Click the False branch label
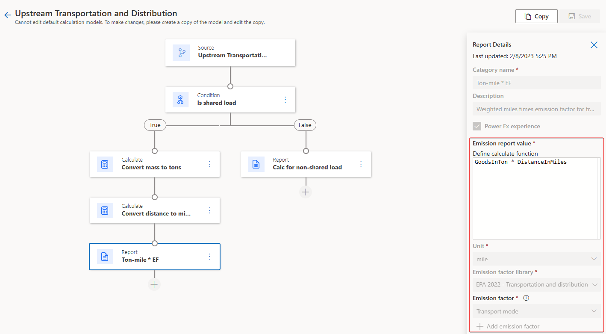This screenshot has width=606, height=334. 305,125
